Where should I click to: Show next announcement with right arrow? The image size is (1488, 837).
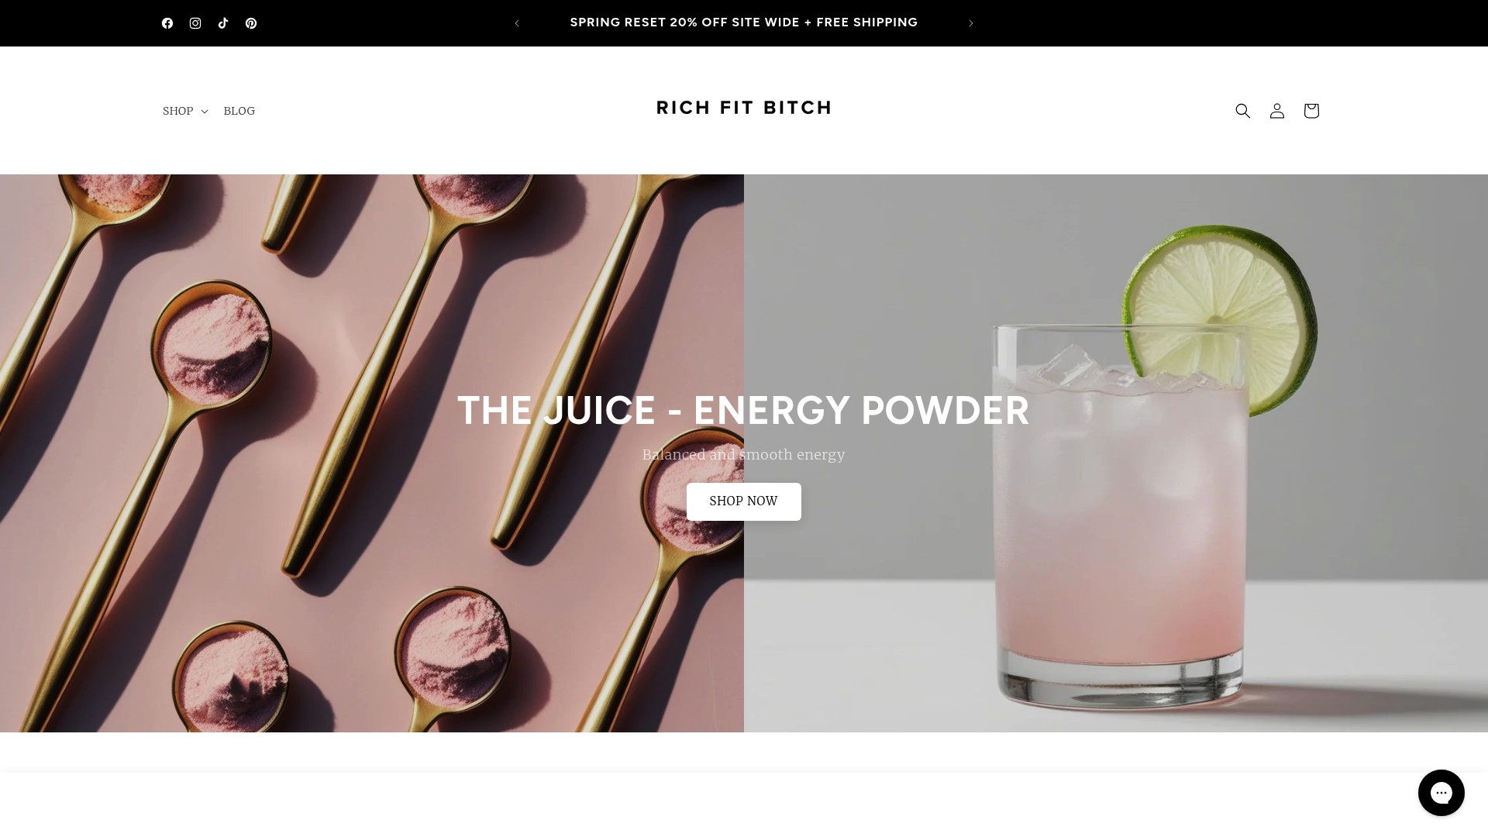pos(971,23)
